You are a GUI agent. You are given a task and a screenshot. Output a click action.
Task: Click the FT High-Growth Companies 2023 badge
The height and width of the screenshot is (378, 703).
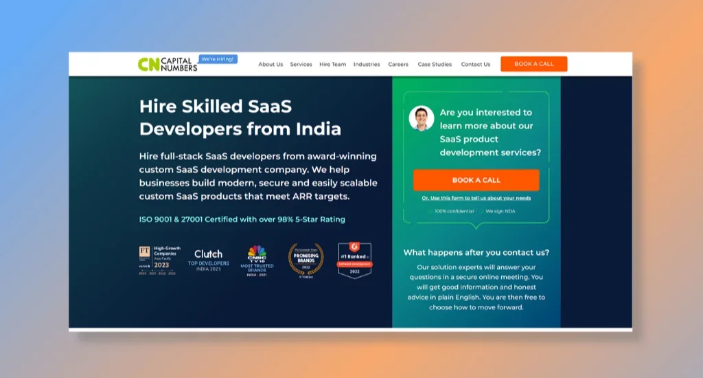pyautogui.click(x=159, y=260)
